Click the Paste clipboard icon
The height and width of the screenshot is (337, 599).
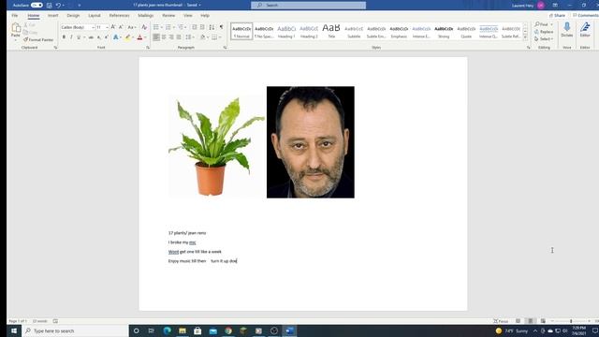pos(16,28)
